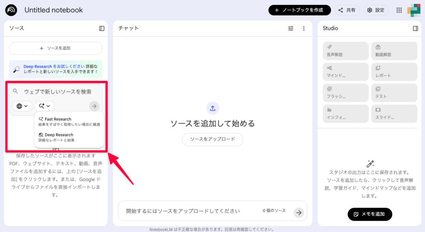
Task: Generate a レポート report
Action: pyautogui.click(x=394, y=72)
